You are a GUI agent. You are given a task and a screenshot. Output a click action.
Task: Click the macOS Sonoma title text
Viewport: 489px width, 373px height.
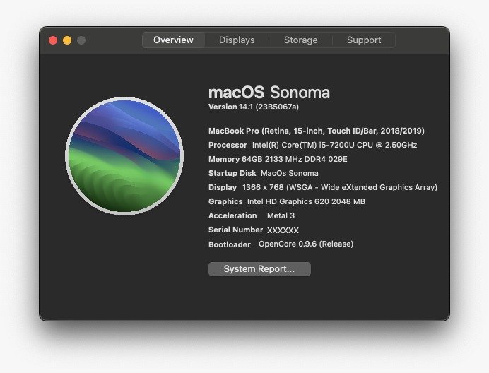pyautogui.click(x=269, y=93)
